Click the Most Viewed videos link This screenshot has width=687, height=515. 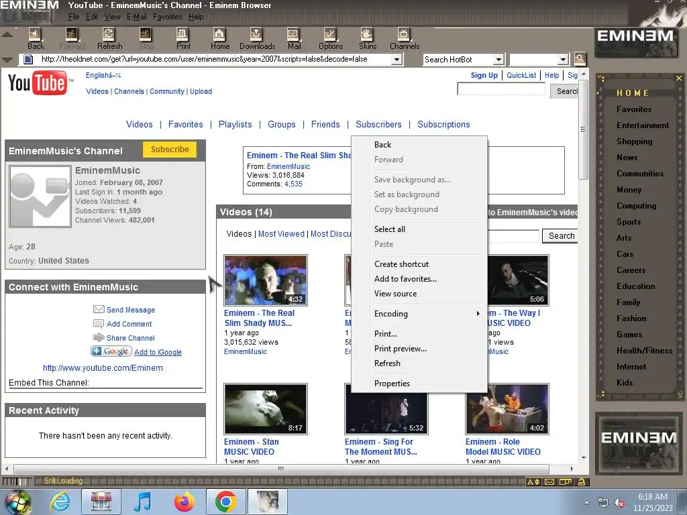click(281, 234)
